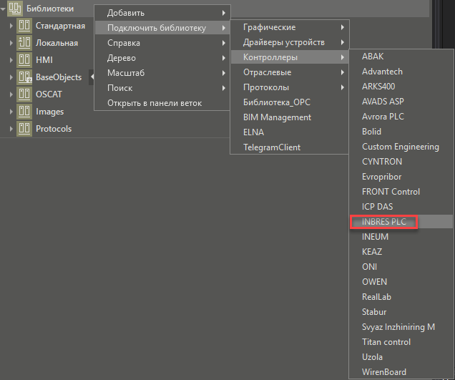Viewport: 455px width, 380px height.
Task: Choose the KEAZ controller library
Action: pos(401,252)
